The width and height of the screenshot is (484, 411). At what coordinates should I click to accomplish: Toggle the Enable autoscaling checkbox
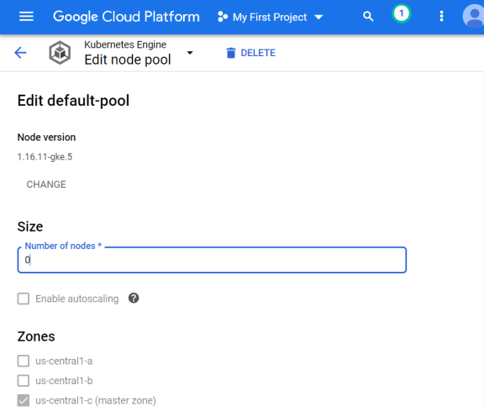coord(24,299)
